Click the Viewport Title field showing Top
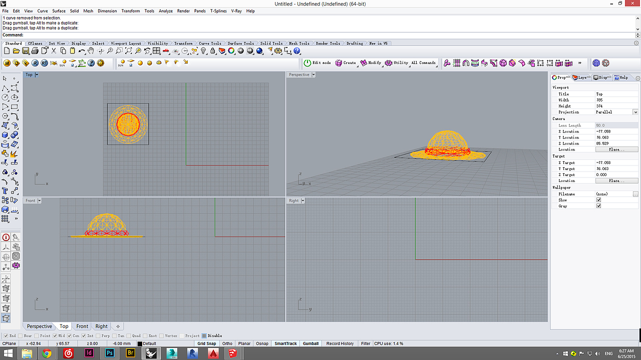641x360 pixels. click(x=617, y=94)
